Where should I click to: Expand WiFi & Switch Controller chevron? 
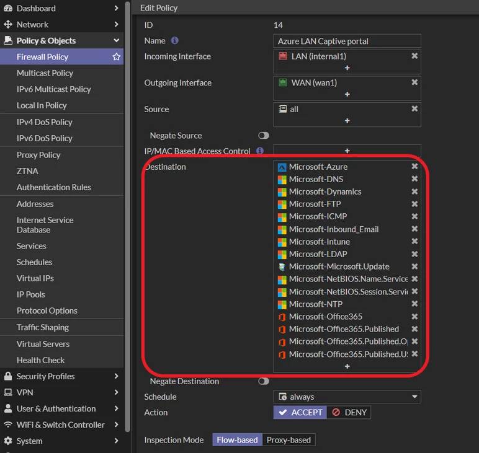point(117,424)
